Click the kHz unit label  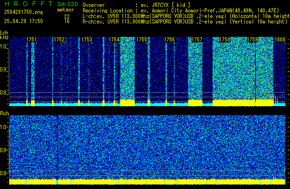tap(4, 37)
